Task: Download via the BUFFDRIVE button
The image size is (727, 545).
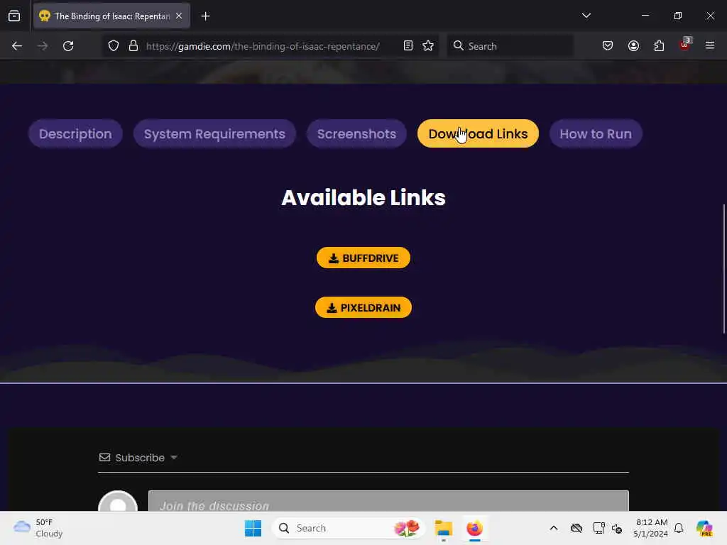Action: tap(363, 258)
